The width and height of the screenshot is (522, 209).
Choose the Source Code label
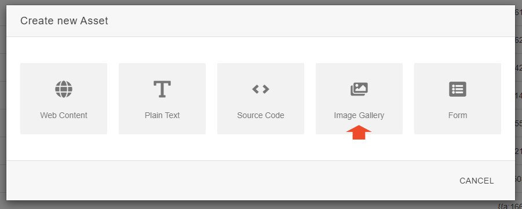point(261,115)
